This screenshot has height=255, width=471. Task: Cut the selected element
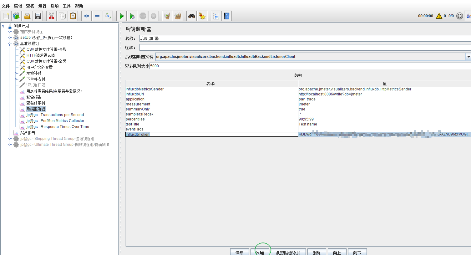click(x=51, y=16)
